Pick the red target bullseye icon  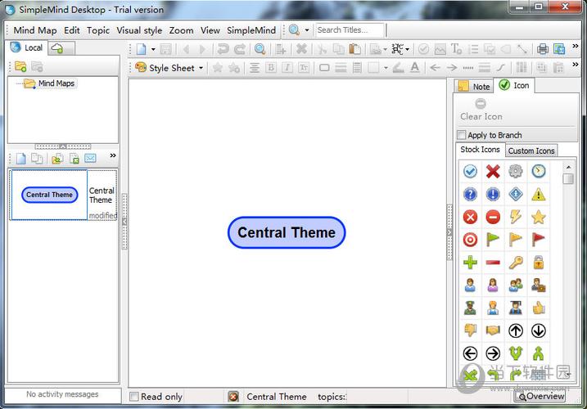point(470,240)
